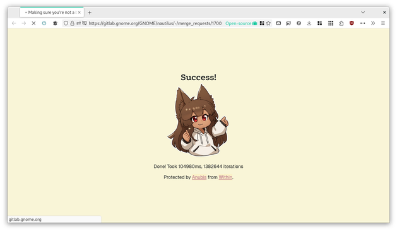Select the 'Making sure you're not a' tab
397x231 pixels.
[51, 12]
